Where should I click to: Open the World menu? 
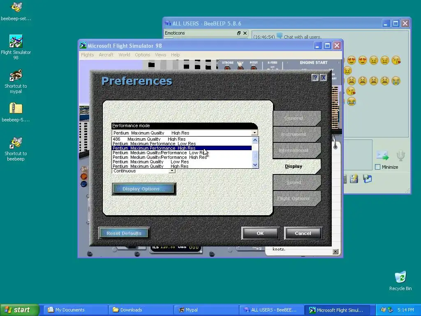pos(124,55)
